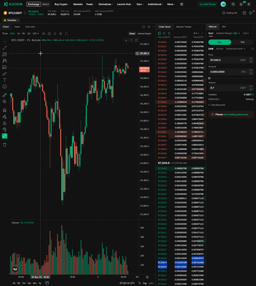
Task: Select the ruler measure tool
Action: tap(5, 95)
